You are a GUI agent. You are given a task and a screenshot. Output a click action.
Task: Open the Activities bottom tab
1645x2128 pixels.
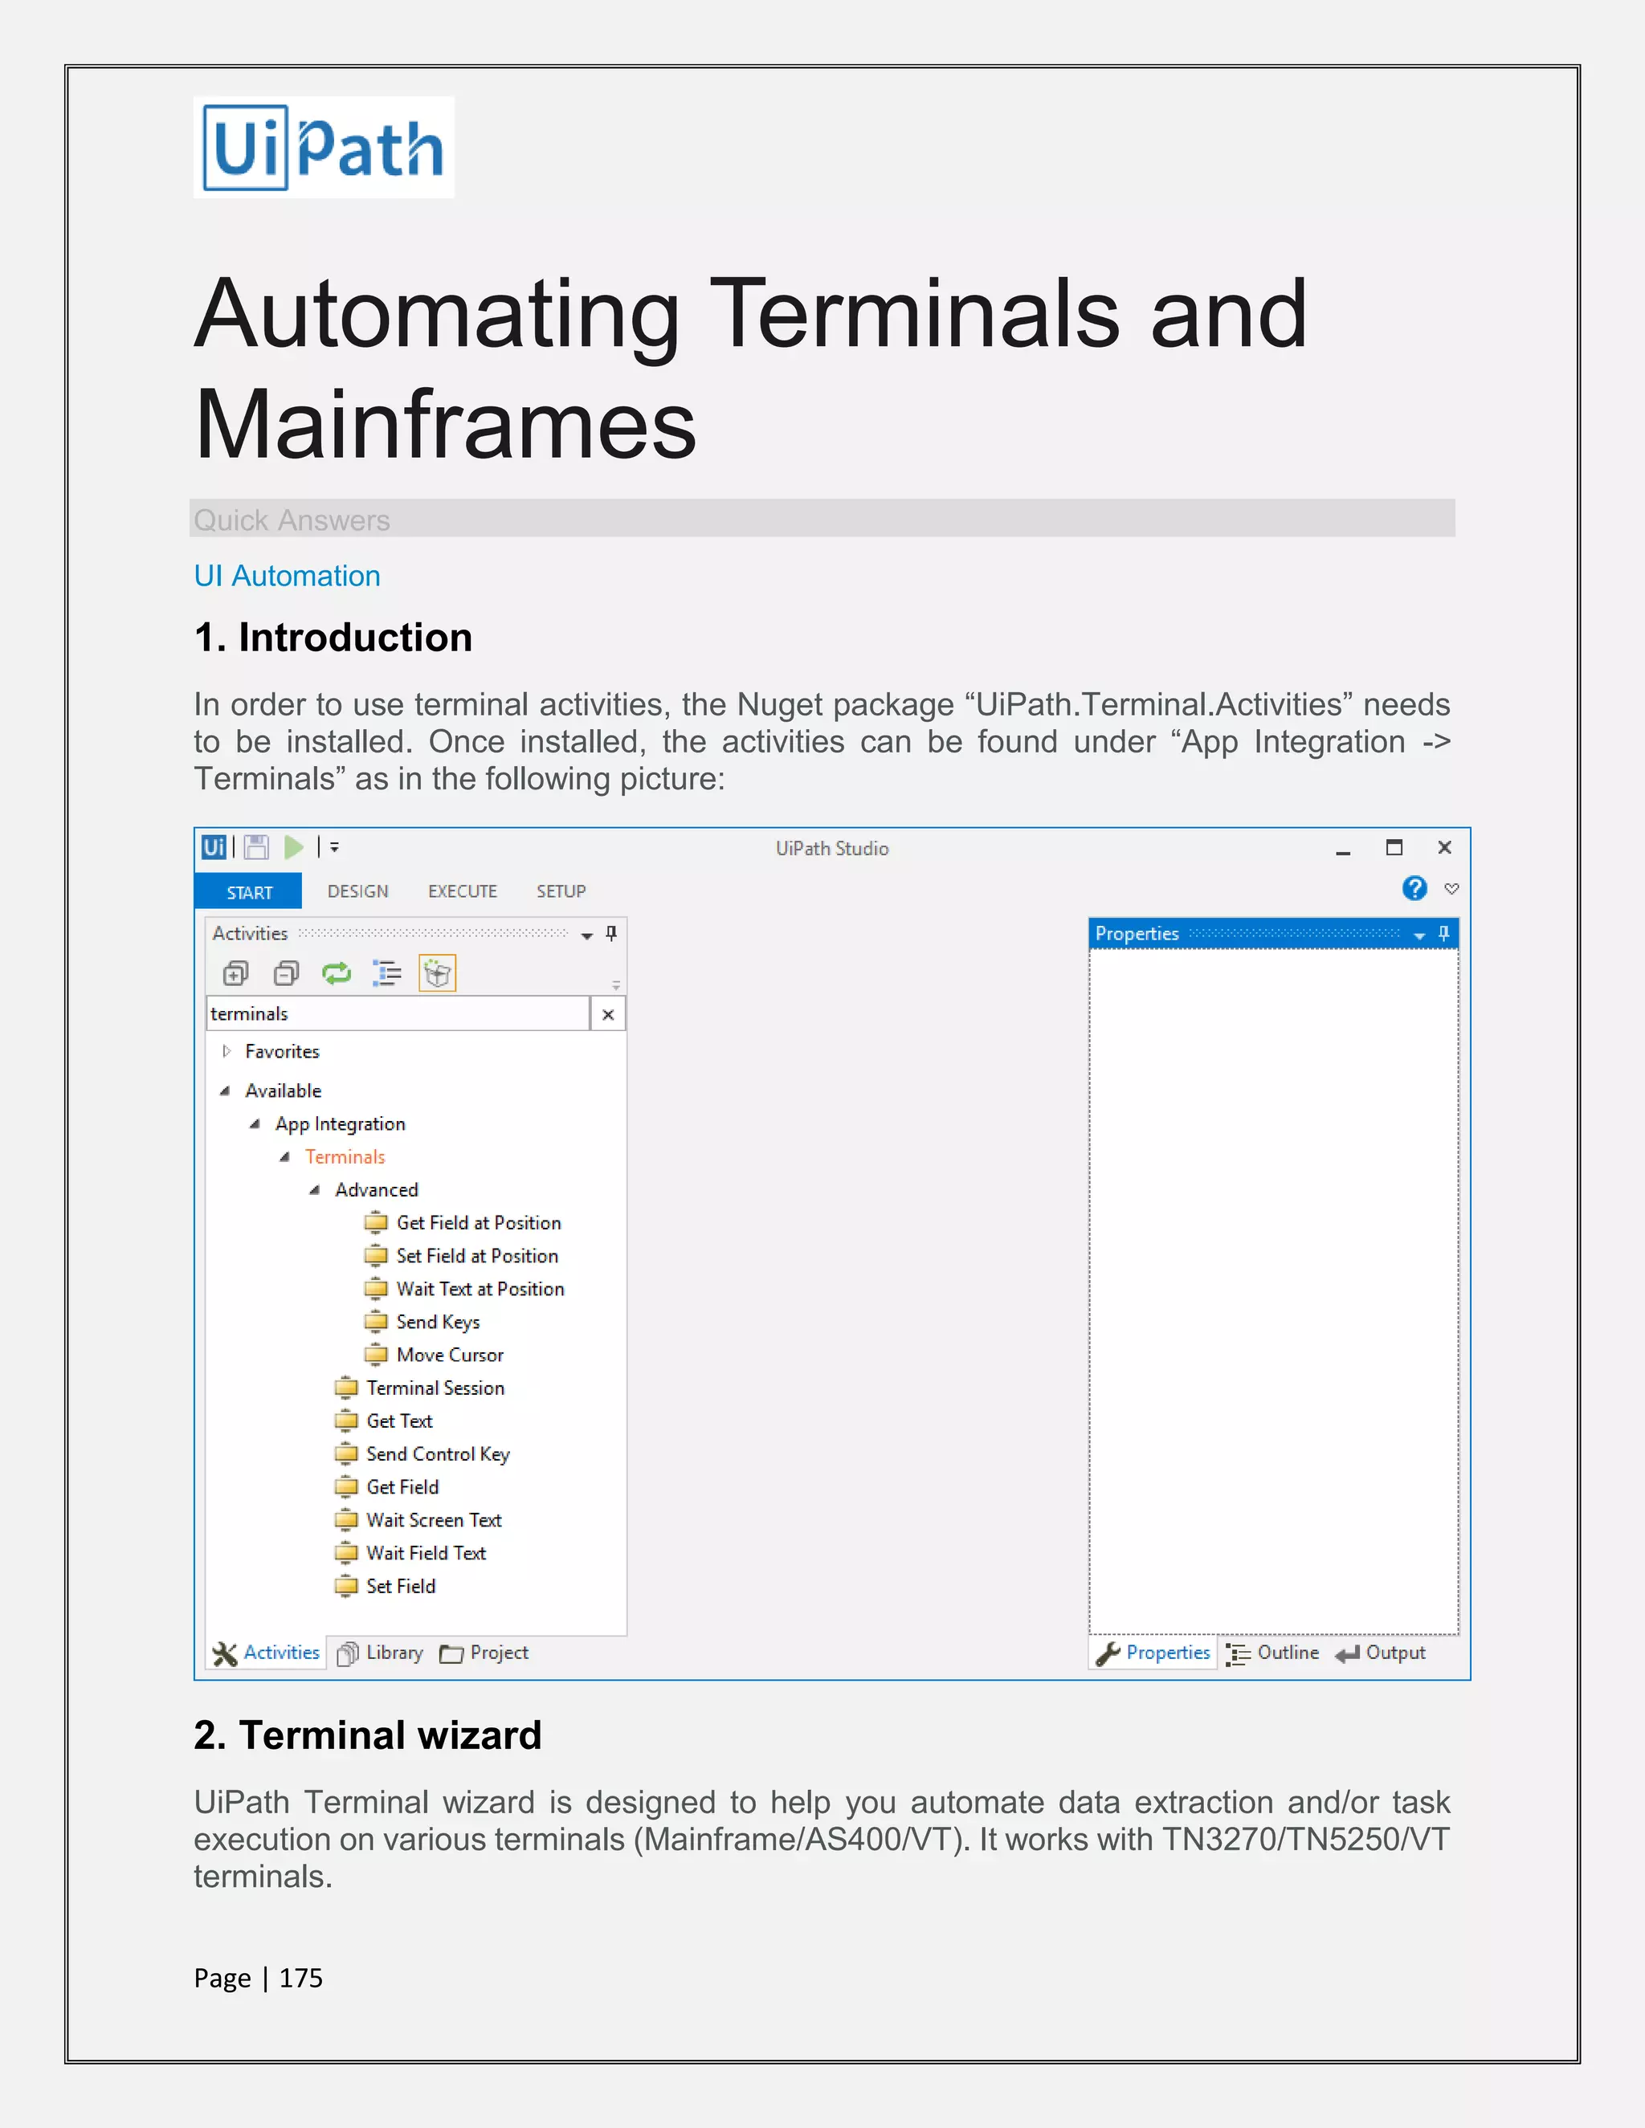click(x=266, y=1653)
